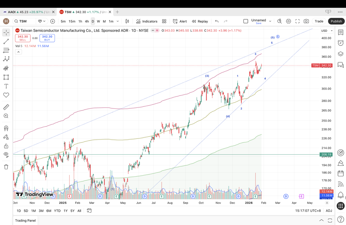Image resolution: width=346 pixels, height=225 pixels.
Task: Click the Publish button
Action: (336, 21)
